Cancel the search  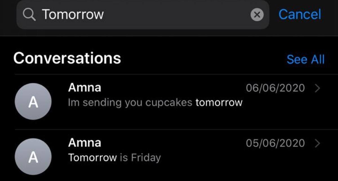pyautogui.click(x=300, y=14)
